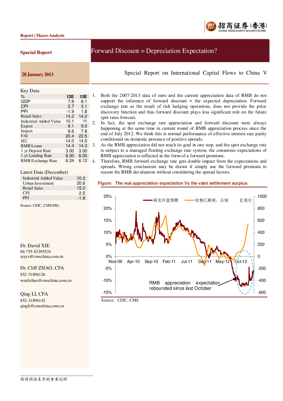Viewport: 283px width, 401px height.
Task: Select the 'Nov-09' x-axis label
Action: point(115,262)
